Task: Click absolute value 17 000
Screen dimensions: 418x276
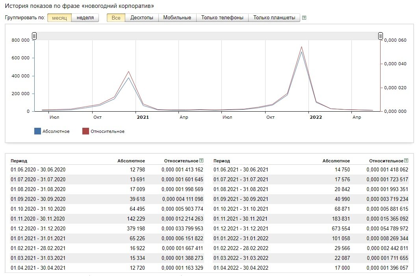Action: click(x=342, y=268)
